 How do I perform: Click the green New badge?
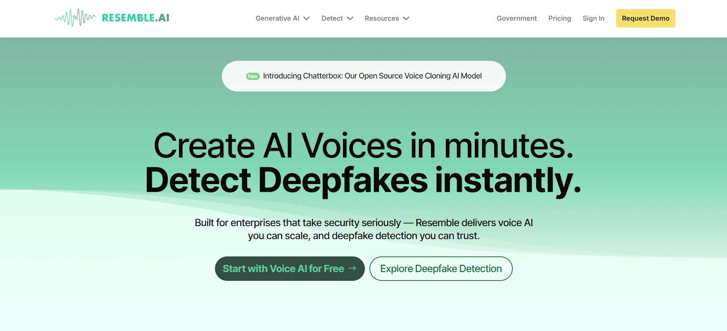pyautogui.click(x=253, y=76)
